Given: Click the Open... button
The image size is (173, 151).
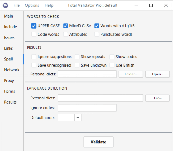Looking at the screenshot, I should click(x=157, y=74).
